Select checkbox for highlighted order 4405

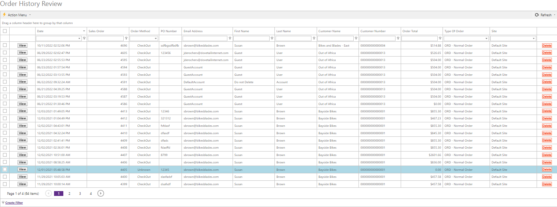[5, 170]
